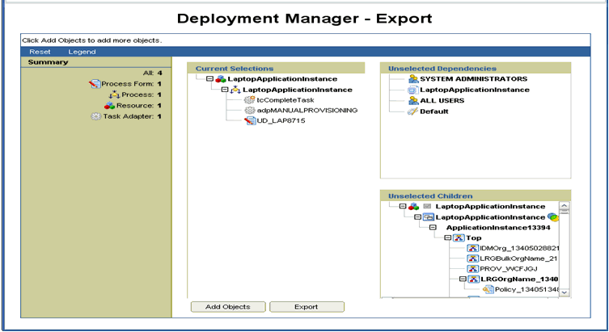Select tcCompleteTask in Current Selections
This screenshot has height=332, width=609.
(285, 100)
